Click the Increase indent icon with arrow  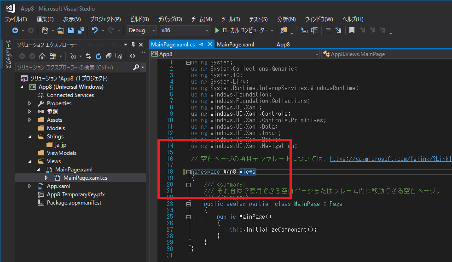338,30
